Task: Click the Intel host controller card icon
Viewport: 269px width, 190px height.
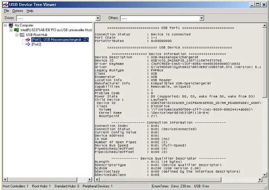Action: 16,30
